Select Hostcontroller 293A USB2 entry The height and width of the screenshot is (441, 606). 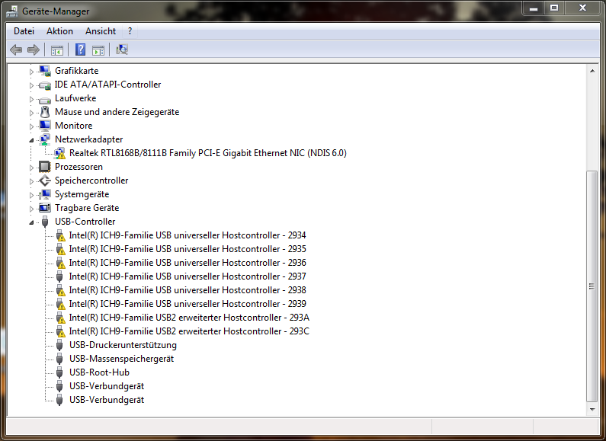189,318
